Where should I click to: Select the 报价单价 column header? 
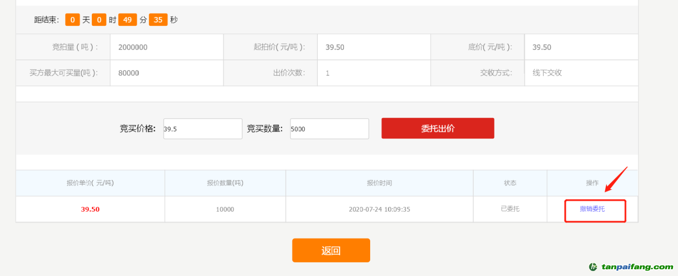(90, 183)
